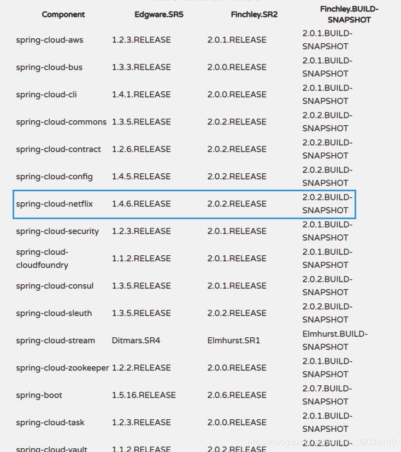This screenshot has height=452, width=401.
Task: Click 2.0.0.RELEASE in the spring-cloud-bus row
Action: 237,67
